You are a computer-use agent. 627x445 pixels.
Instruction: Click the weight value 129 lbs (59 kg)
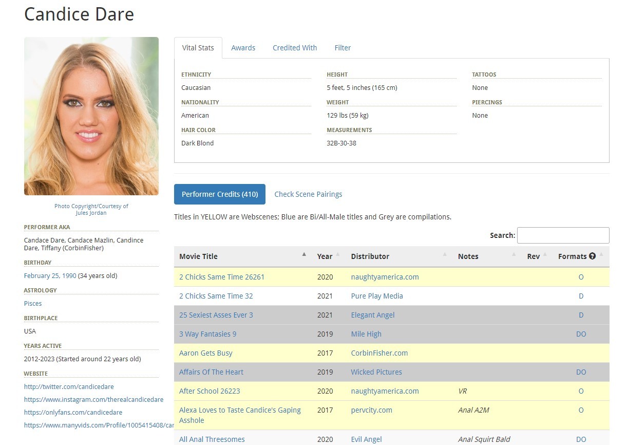(348, 116)
